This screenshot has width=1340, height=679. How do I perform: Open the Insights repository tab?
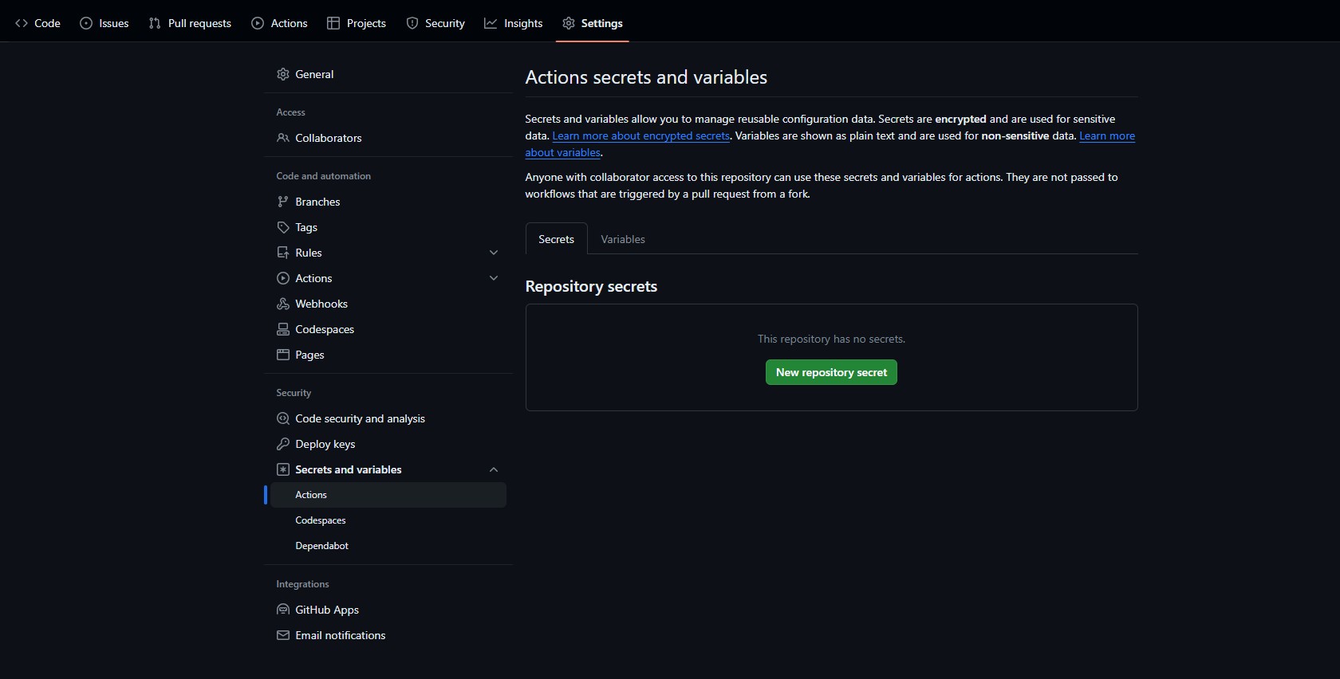point(513,23)
